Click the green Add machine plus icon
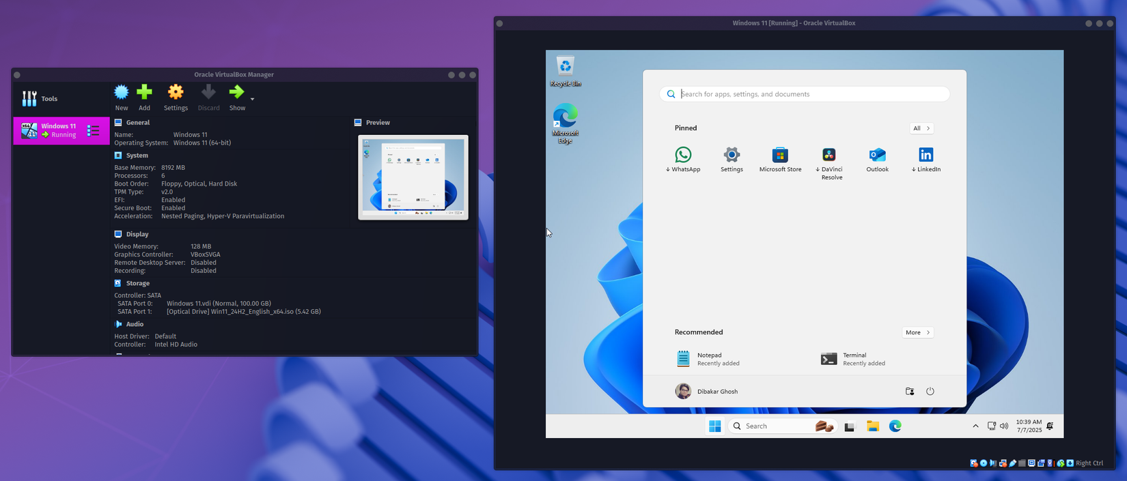Viewport: 1127px width, 481px height. point(144,92)
